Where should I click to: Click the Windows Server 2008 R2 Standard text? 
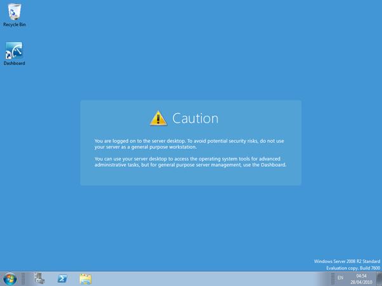pyautogui.click(x=347, y=261)
